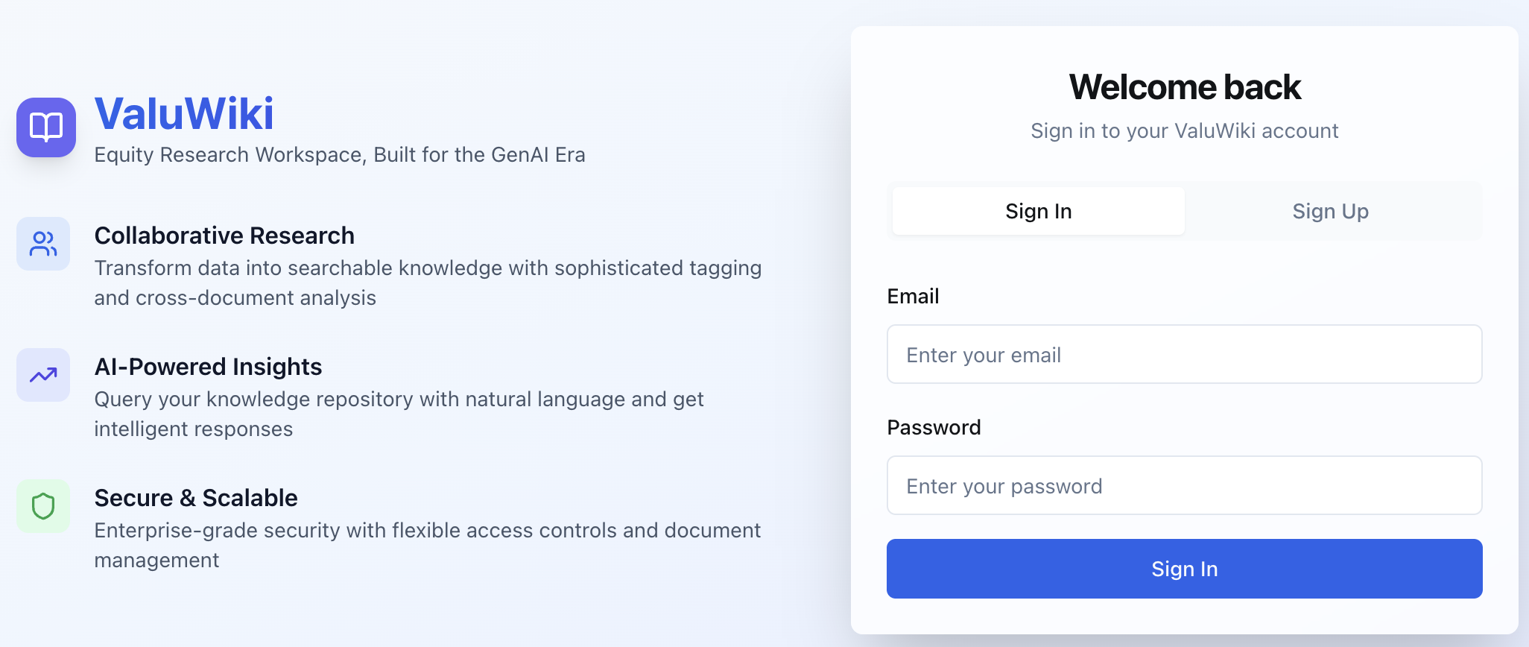Click the ValuWiki brand title text
The image size is (1529, 647).
pos(184,113)
